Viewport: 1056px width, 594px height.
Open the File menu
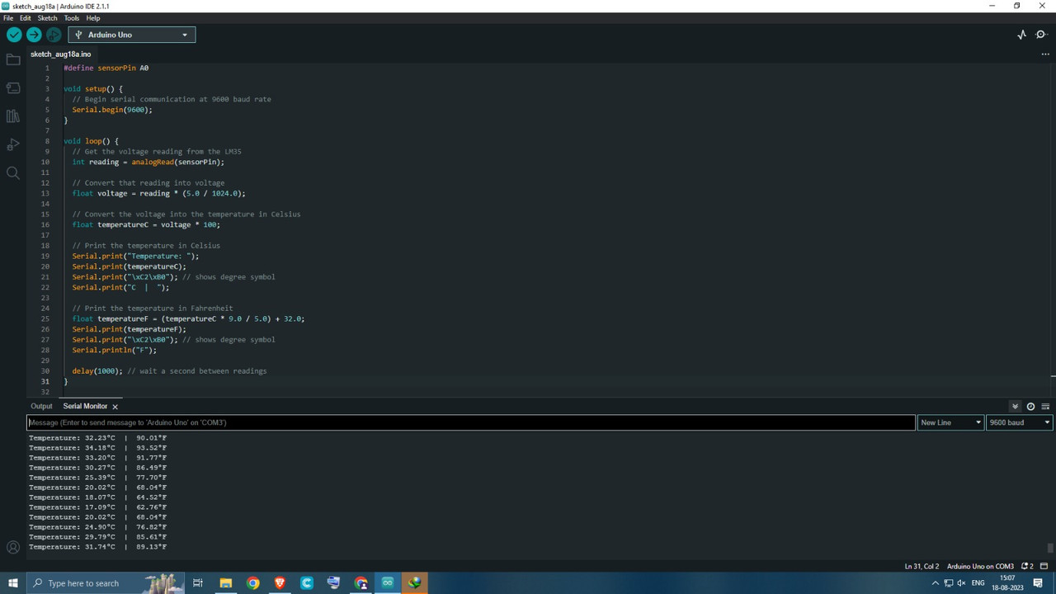(x=8, y=17)
